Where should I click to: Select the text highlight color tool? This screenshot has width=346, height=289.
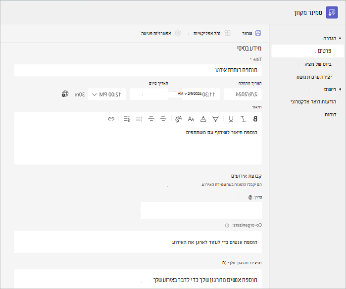click(x=215, y=119)
